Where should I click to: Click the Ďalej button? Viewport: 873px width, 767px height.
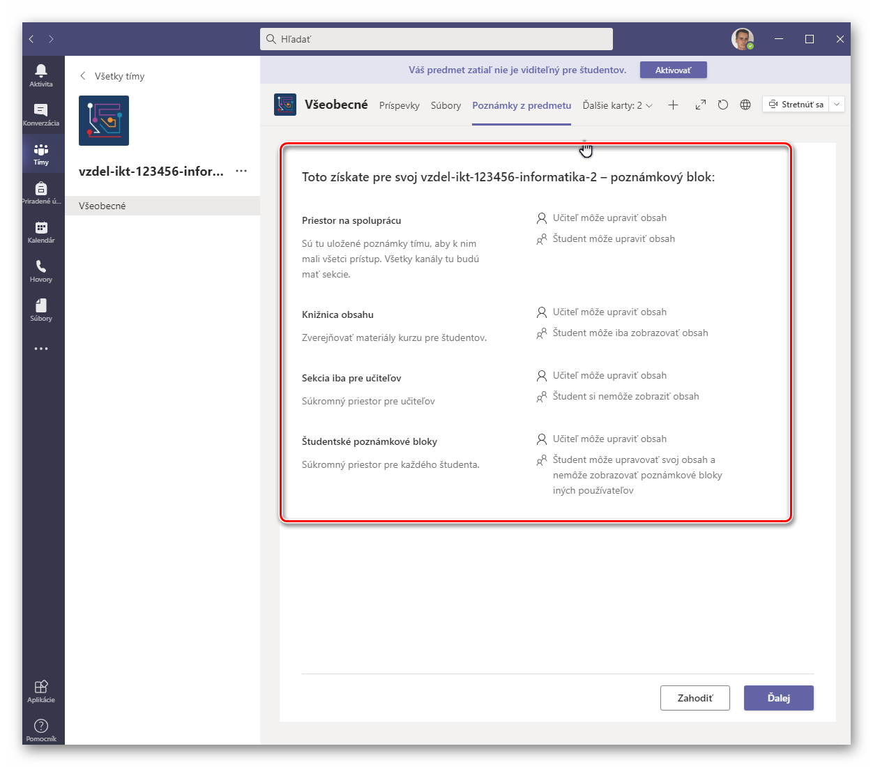click(x=778, y=698)
